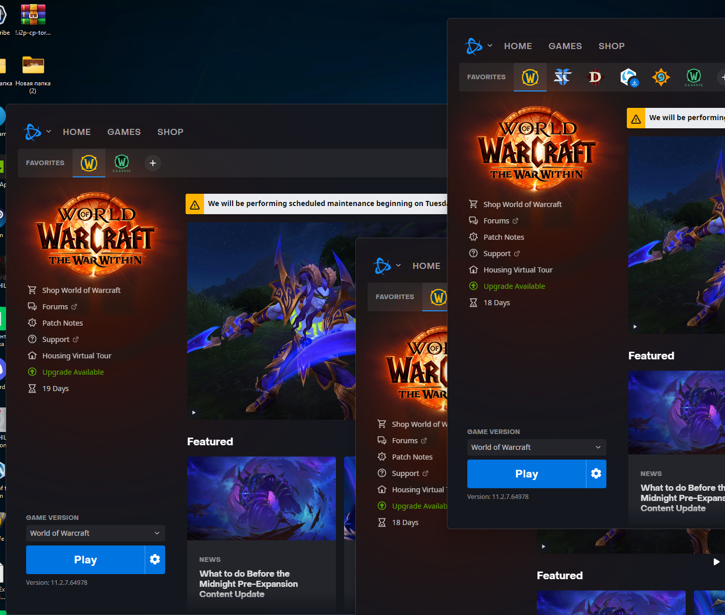The image size is (725, 615).
Task: Open Support link in back-left window
Action: point(53,339)
